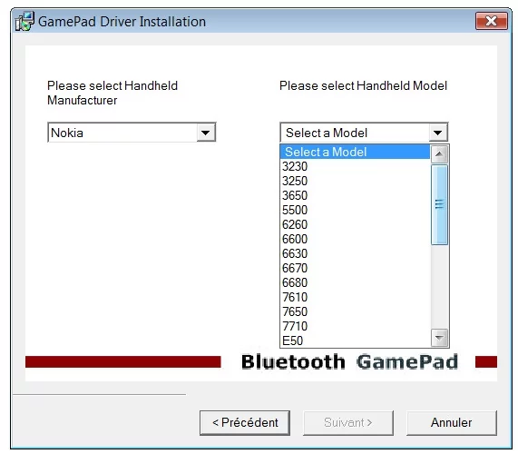
Task: Select model 7610 from the list
Action: 355,297
